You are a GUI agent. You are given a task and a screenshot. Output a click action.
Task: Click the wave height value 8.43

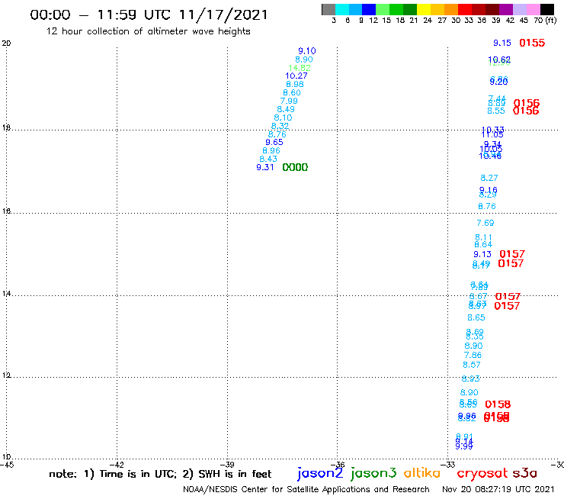coord(268,159)
